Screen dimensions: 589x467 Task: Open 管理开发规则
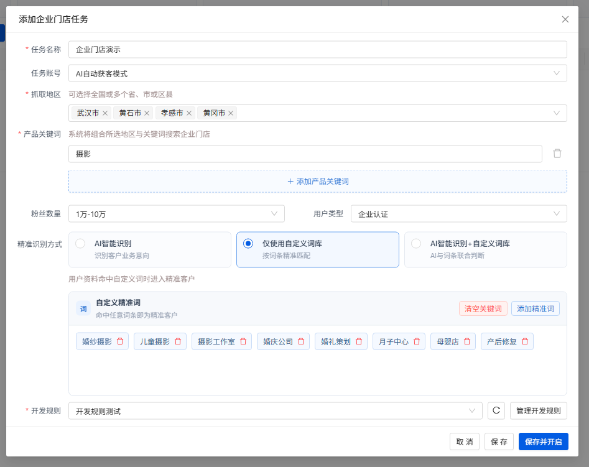(538, 410)
